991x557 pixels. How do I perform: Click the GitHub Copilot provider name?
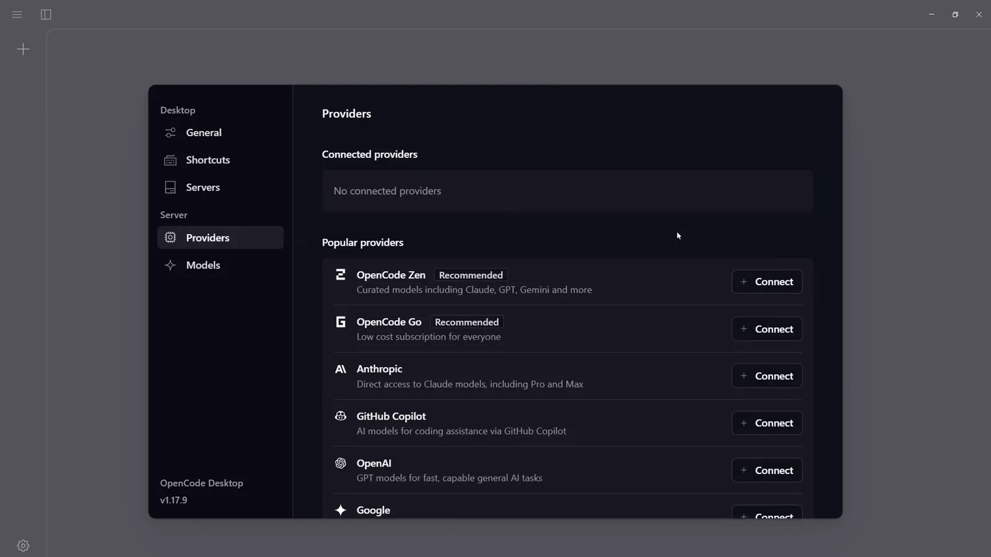391,416
